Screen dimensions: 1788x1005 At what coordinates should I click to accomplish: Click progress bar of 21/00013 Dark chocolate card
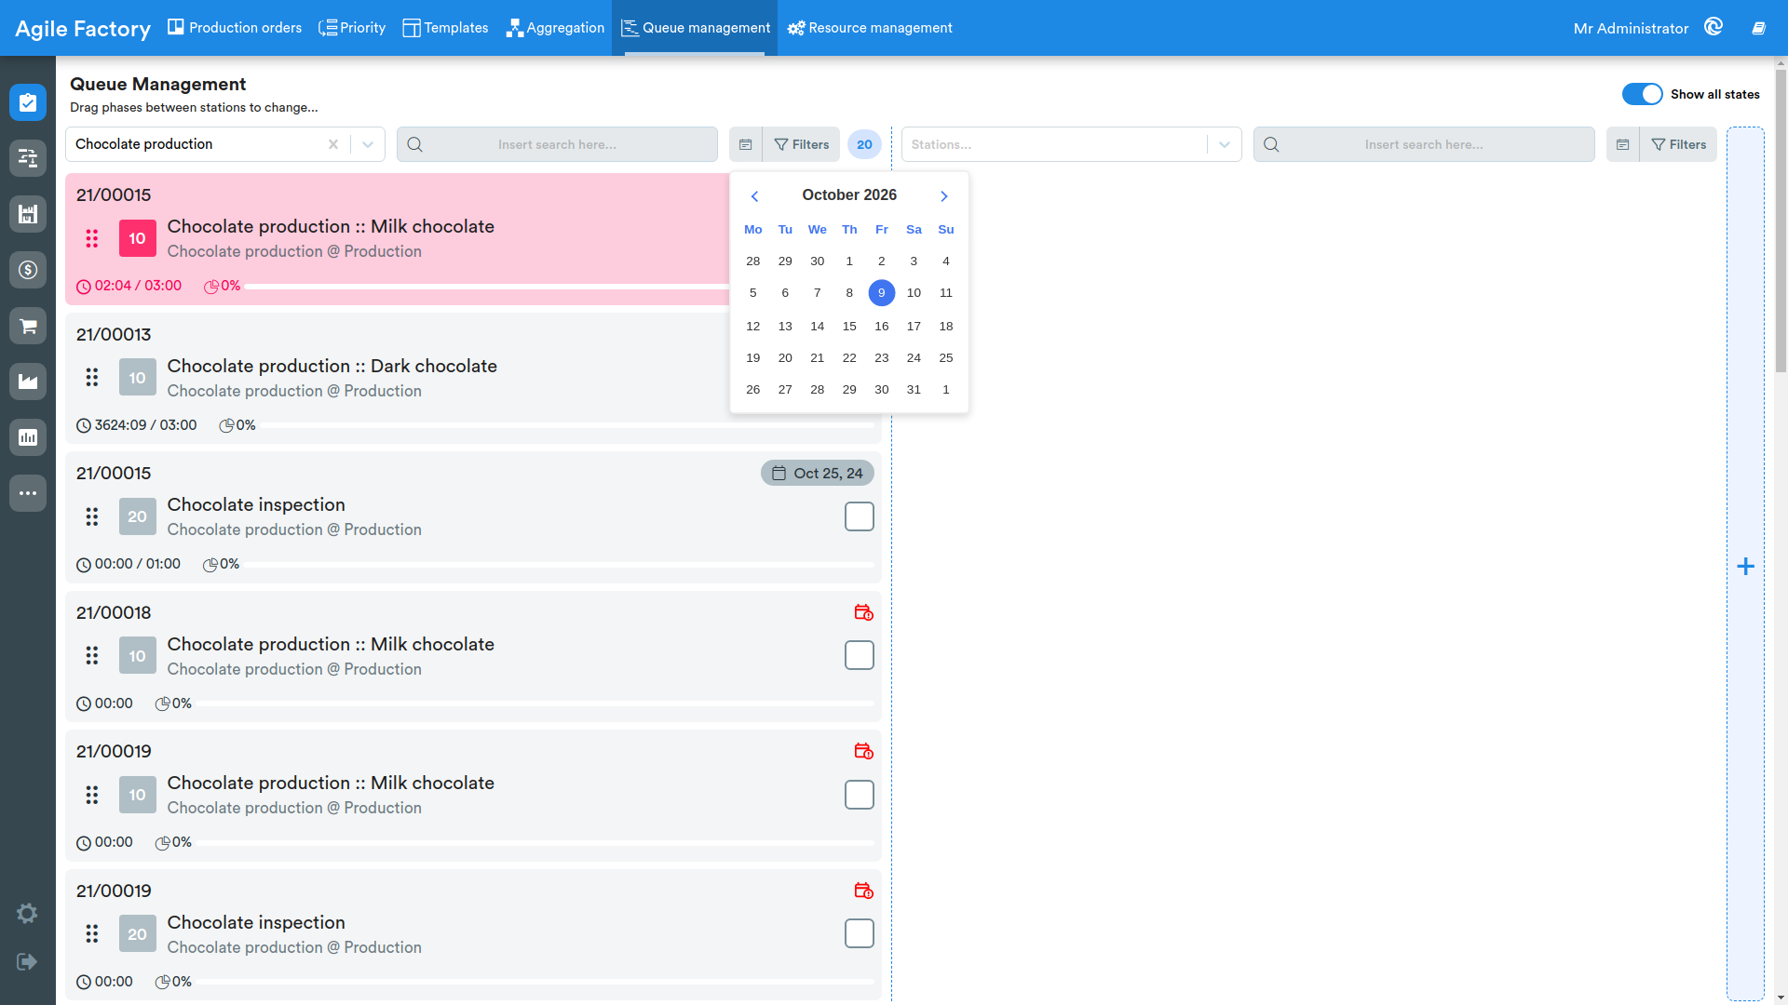click(567, 425)
